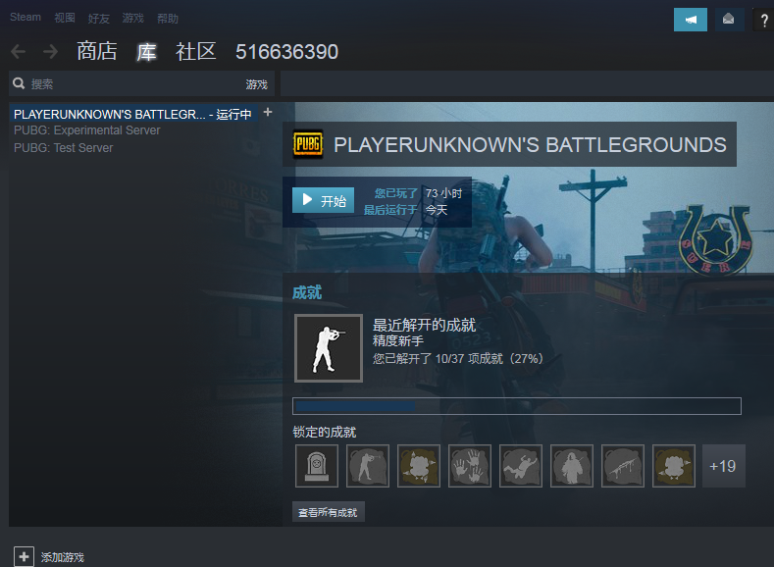Click the 73 小时 playtime text
774x567 pixels.
point(443,193)
